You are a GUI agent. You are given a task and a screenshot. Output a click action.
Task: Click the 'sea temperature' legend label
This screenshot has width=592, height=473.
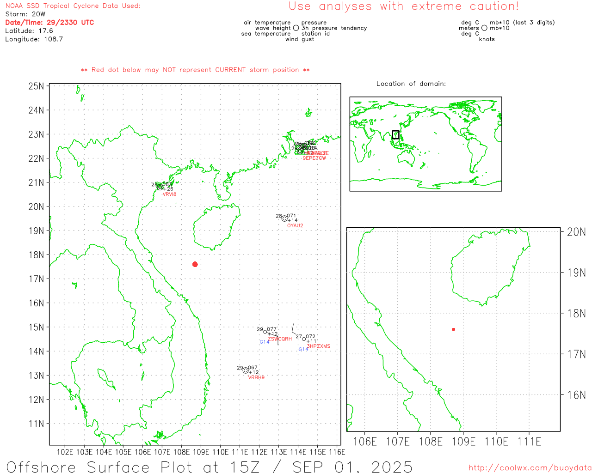[266, 34]
